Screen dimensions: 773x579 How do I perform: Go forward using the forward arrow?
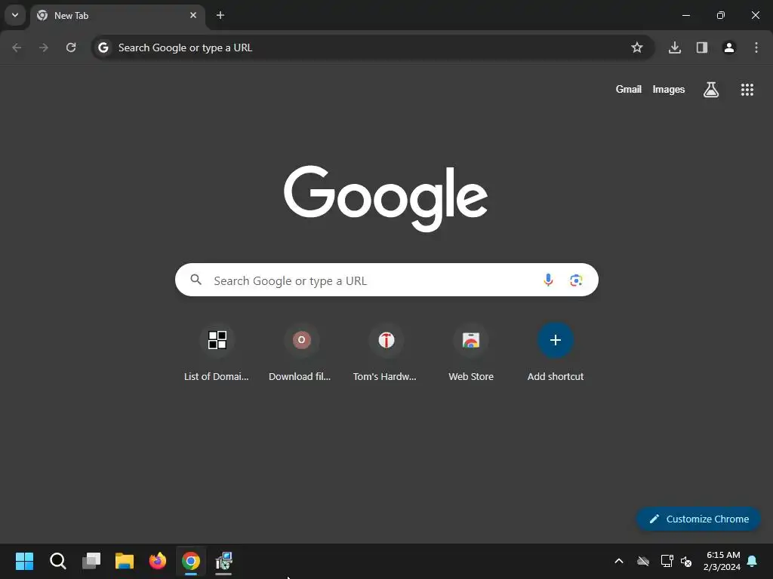click(x=44, y=47)
